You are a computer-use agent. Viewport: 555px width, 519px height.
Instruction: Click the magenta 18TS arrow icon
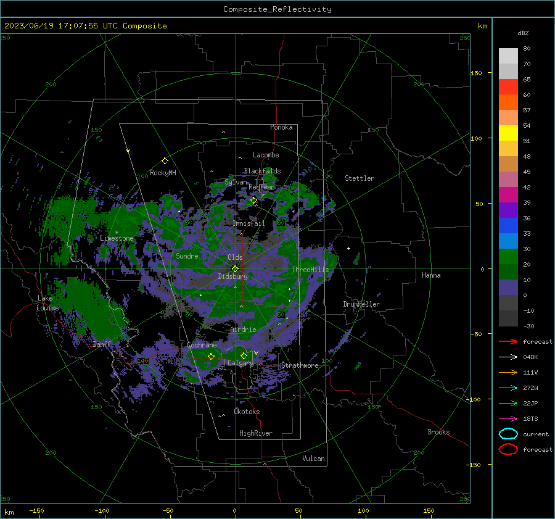(508, 419)
